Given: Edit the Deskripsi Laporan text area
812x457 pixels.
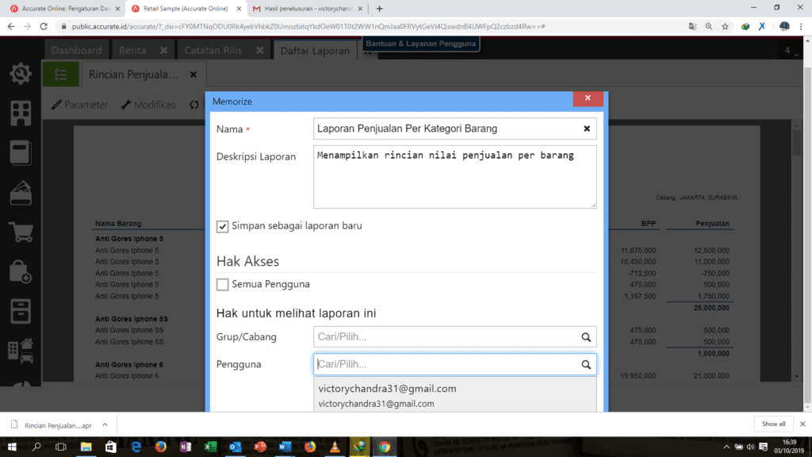Looking at the screenshot, I should click(x=454, y=177).
